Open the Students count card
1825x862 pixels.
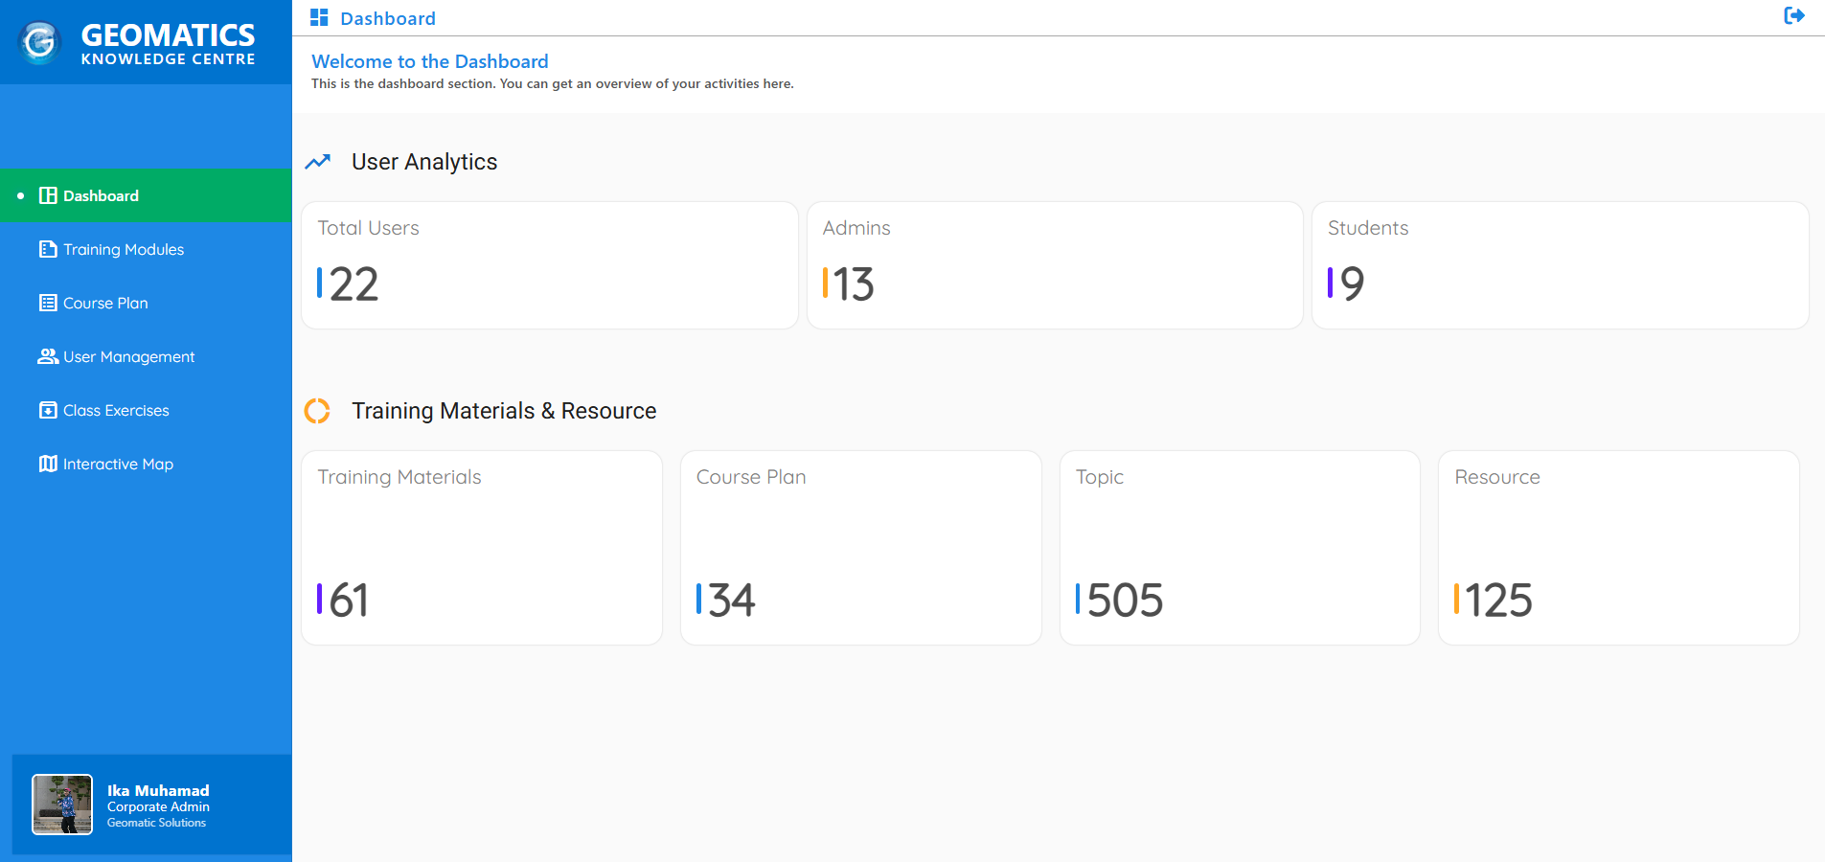point(1559,265)
